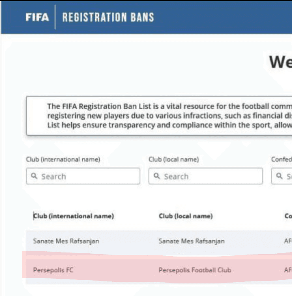The height and width of the screenshot is (296, 292).
Task: Click the partially visible Confederation filter label
Action: (x=281, y=159)
